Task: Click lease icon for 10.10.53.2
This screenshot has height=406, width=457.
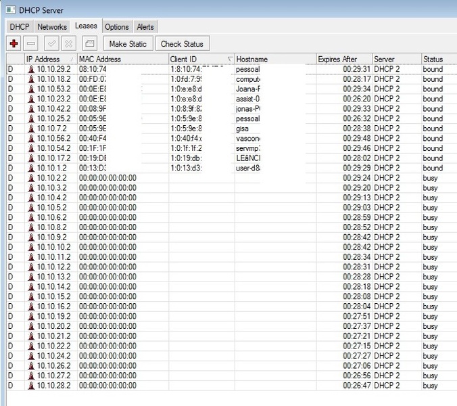Action: (31, 89)
